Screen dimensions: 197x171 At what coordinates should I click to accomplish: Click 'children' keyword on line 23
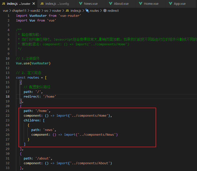31,120
